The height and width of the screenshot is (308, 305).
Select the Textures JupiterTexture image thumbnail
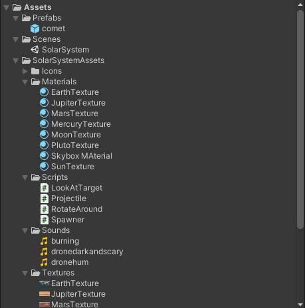pyautogui.click(x=45, y=294)
